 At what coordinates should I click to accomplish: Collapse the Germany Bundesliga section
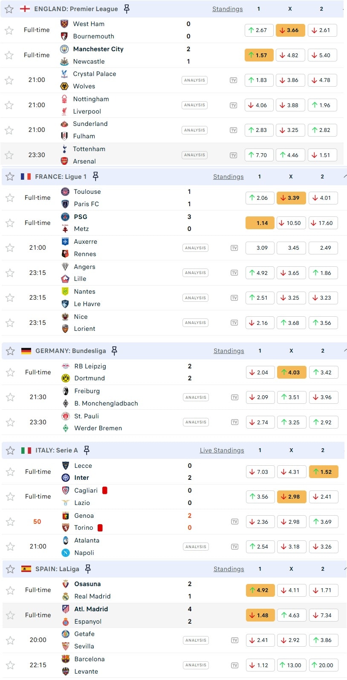pos(344,350)
